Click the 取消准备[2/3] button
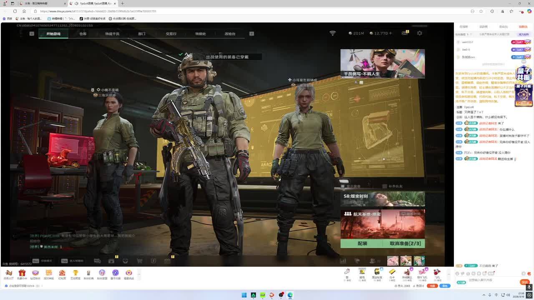 [x=405, y=243]
